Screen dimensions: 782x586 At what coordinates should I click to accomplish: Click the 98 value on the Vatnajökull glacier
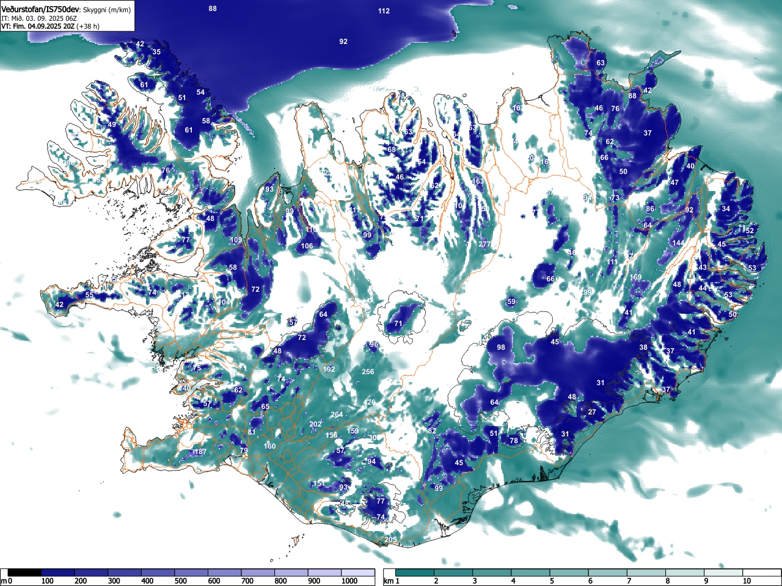click(501, 347)
